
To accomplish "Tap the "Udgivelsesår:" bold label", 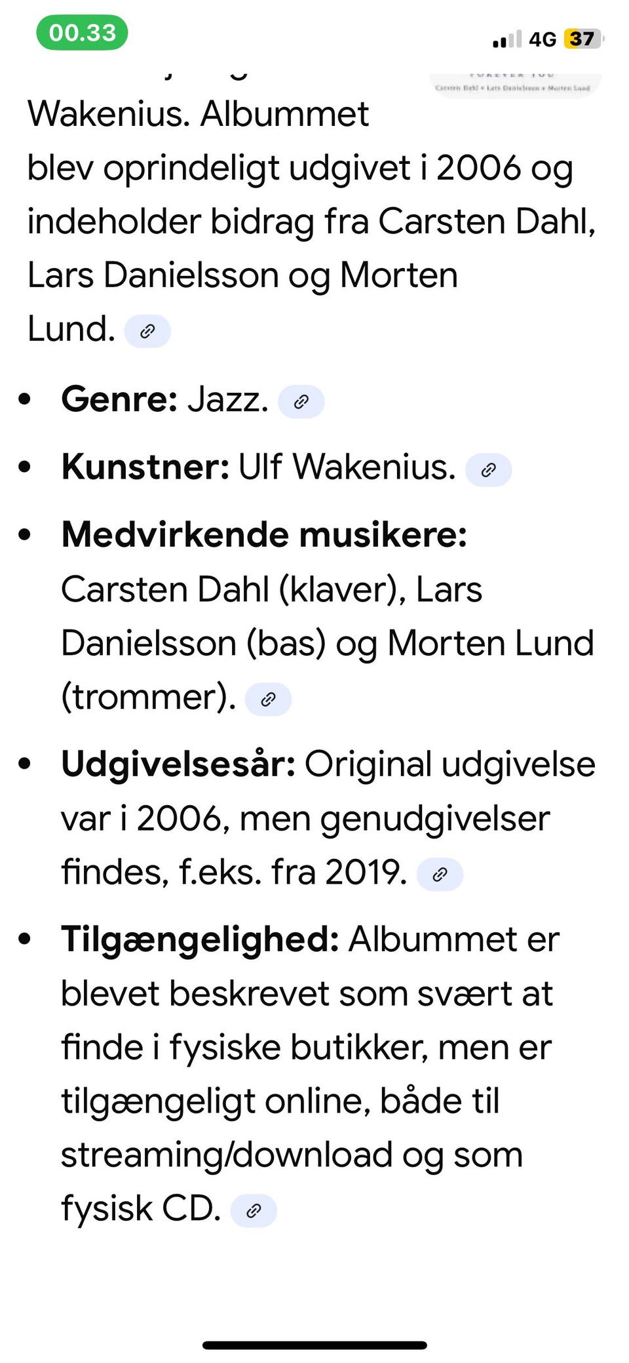I will click(178, 764).
